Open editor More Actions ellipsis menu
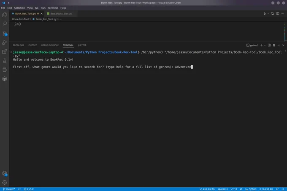287x191 pixels. coord(283,14)
